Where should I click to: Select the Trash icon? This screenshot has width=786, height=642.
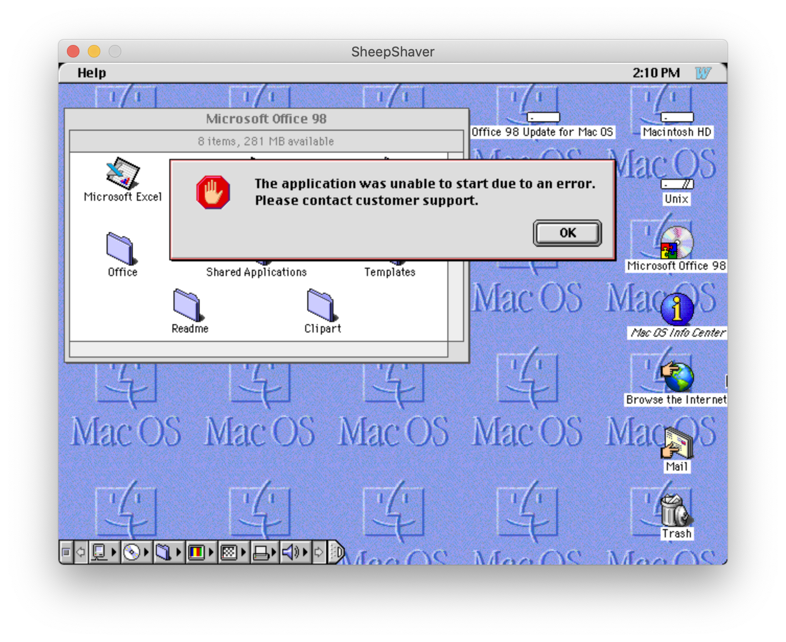tap(676, 510)
